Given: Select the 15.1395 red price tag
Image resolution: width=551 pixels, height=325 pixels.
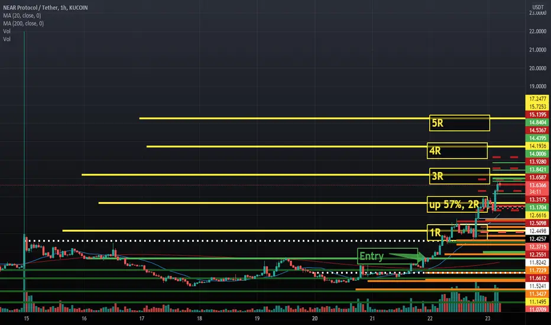Looking at the screenshot, I should tap(537, 115).
